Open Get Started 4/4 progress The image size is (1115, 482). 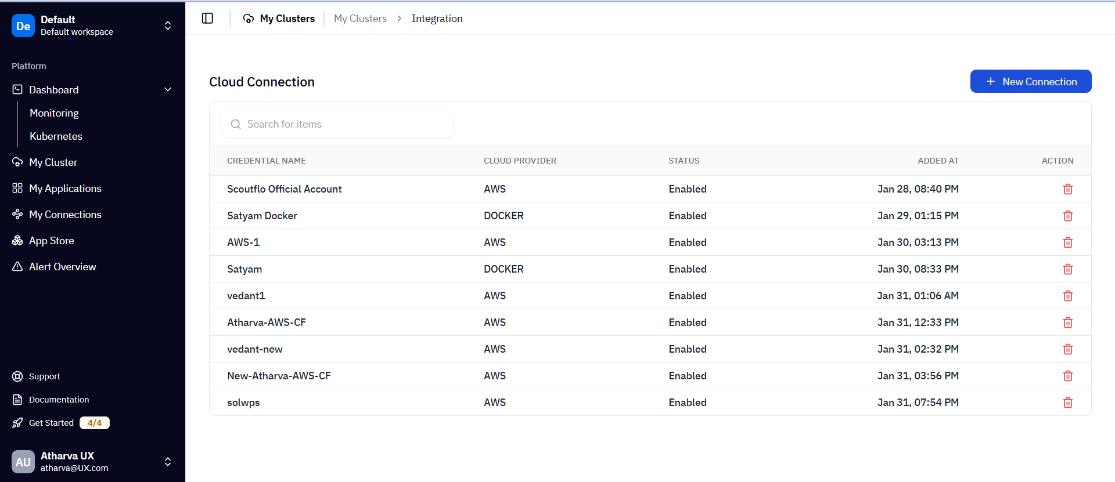coord(61,423)
